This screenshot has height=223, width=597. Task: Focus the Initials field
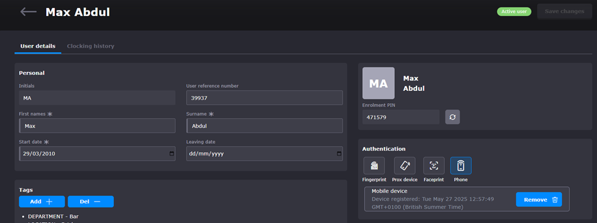(97, 98)
